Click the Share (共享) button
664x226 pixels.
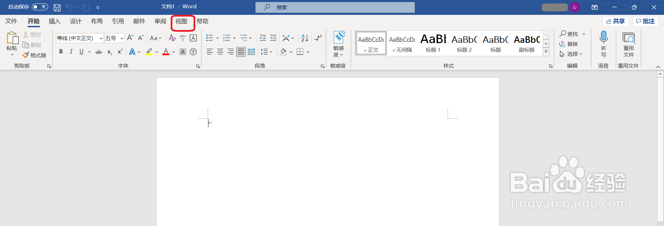pos(616,21)
